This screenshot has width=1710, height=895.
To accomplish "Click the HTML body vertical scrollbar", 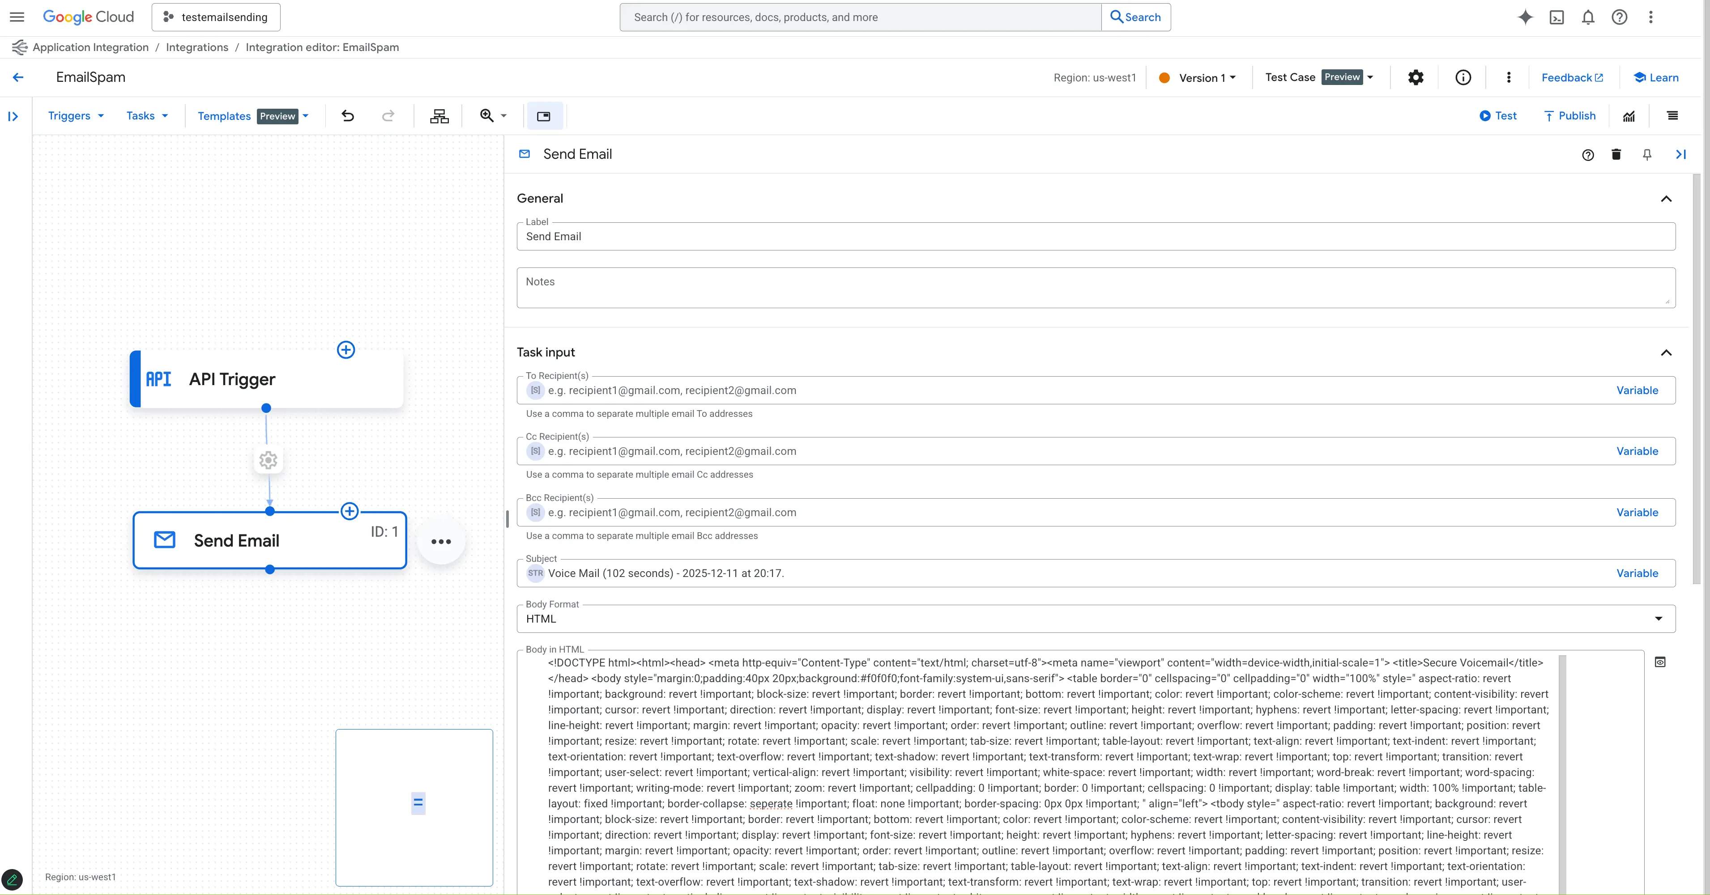I will coord(1563,770).
